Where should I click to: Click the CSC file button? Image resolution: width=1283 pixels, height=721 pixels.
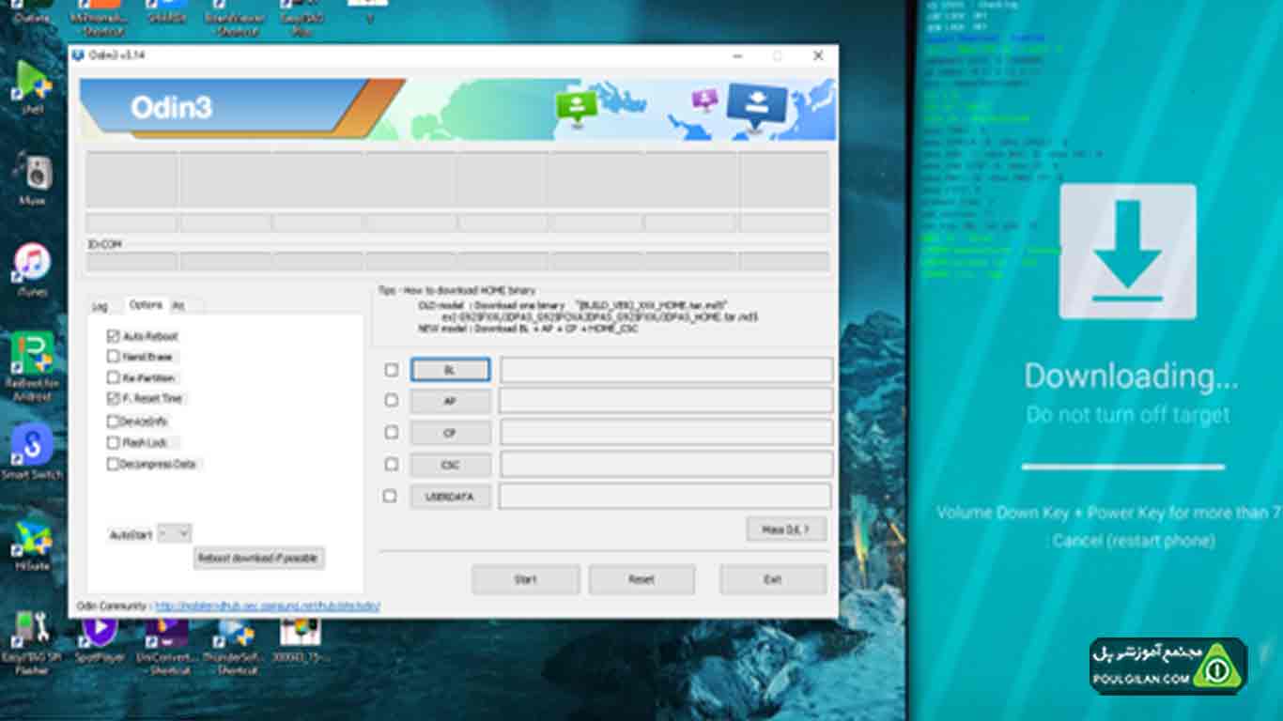[x=450, y=465]
